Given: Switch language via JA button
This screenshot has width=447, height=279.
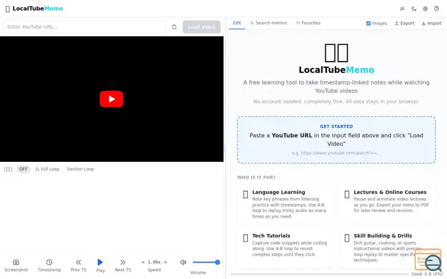Looking at the screenshot, I should pos(402,9).
